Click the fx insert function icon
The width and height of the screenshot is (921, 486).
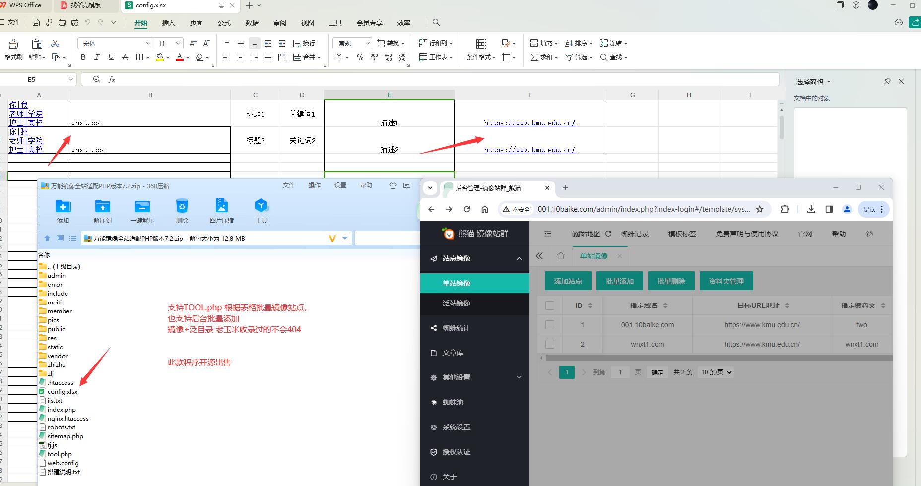[x=112, y=79]
